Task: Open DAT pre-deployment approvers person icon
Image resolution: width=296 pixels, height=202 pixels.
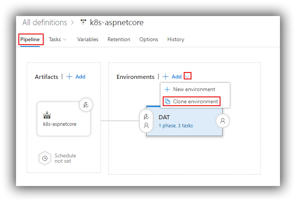Action: 146,125
